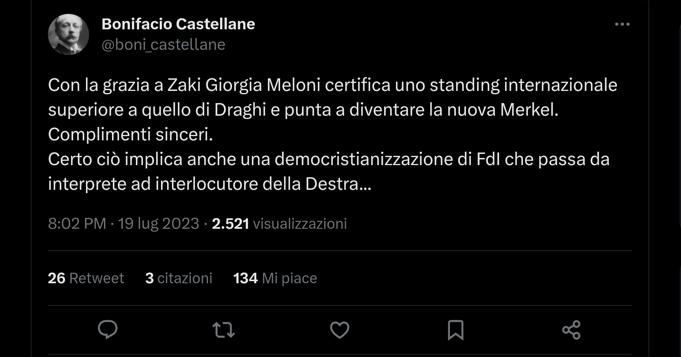681x357 pixels.
Task: Click the tweet timestamp '8:02 PM · 19 lug 2023'
Action: pos(124,224)
